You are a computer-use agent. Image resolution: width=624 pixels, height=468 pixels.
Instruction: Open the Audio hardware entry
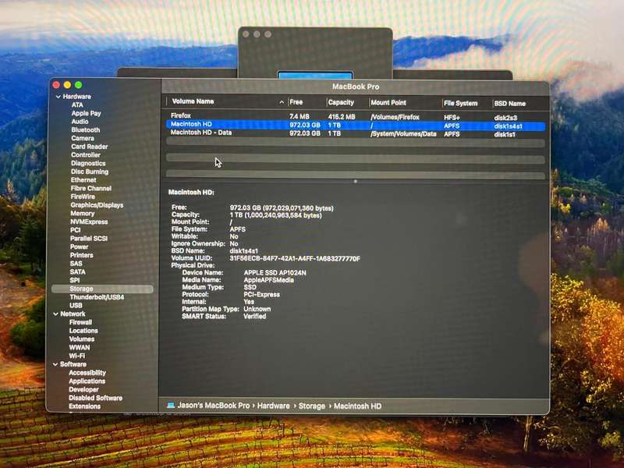click(x=80, y=122)
